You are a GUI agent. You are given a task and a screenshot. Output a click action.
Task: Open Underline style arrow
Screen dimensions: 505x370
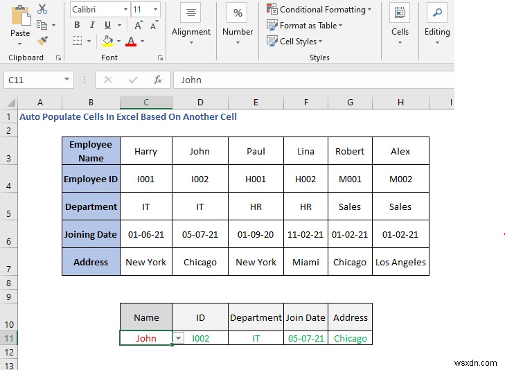(119, 25)
